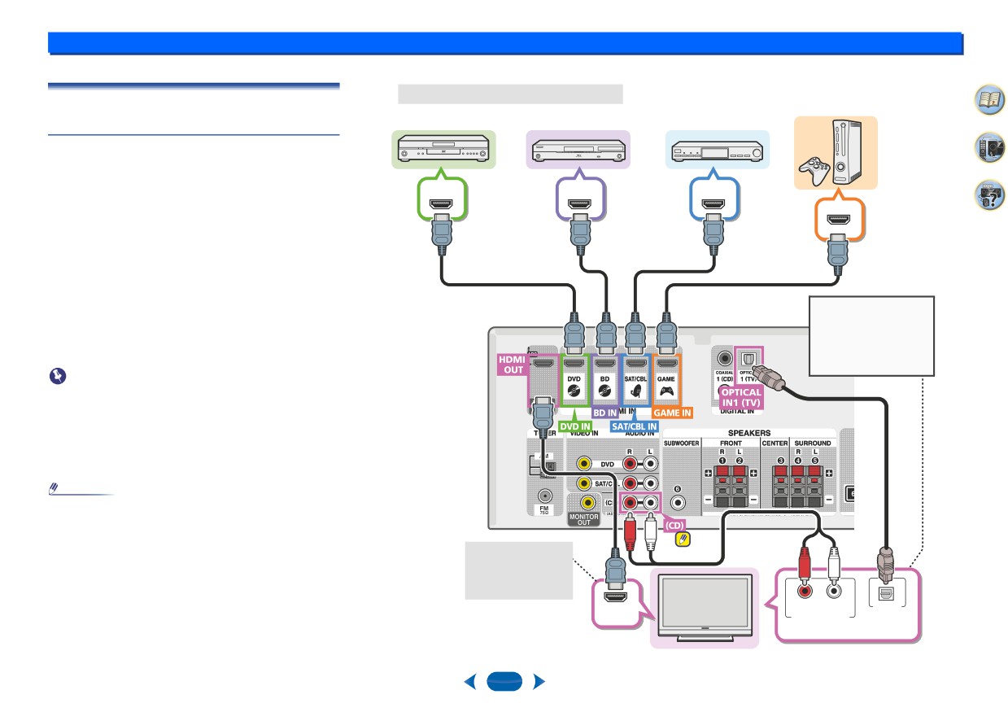Open the help question mark icon
Screen dimensions: 1008x712
tap(989, 196)
